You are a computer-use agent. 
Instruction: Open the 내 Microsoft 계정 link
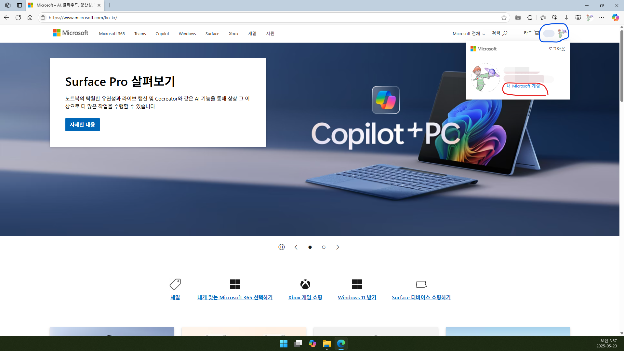(x=523, y=86)
